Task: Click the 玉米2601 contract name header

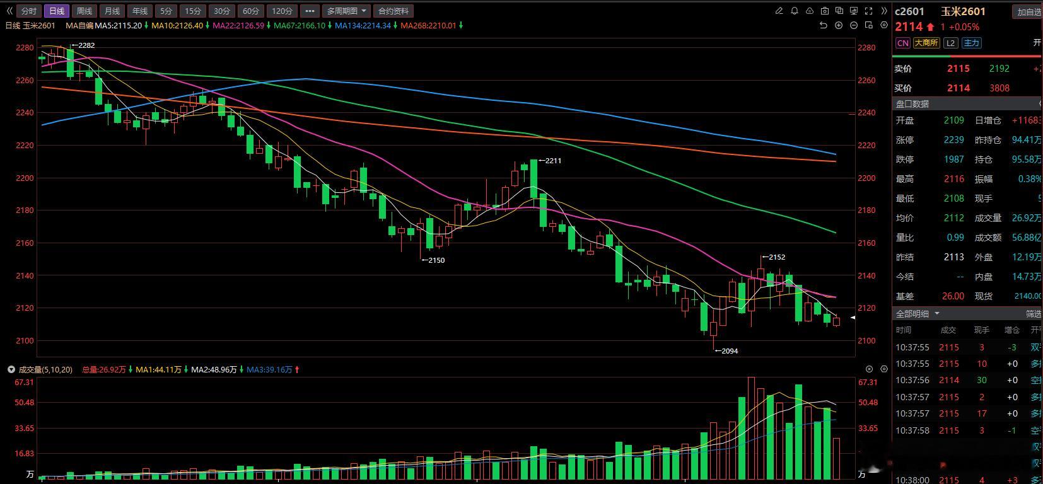Action: point(963,11)
